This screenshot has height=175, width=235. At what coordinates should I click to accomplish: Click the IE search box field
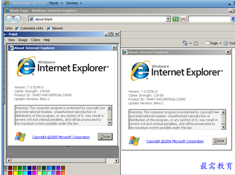(209, 19)
